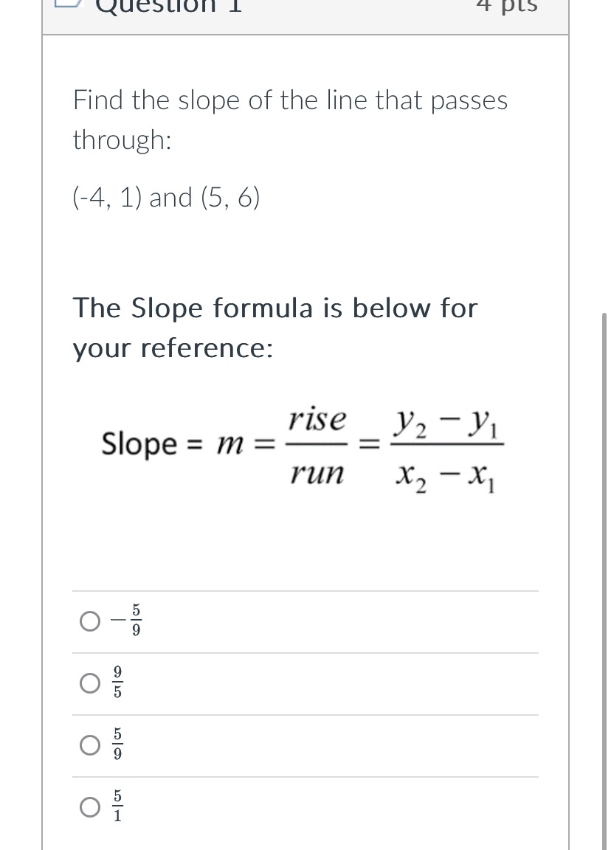The width and height of the screenshot is (611, 850).
Task: Choose the answer option 9/5
Action: [89, 683]
